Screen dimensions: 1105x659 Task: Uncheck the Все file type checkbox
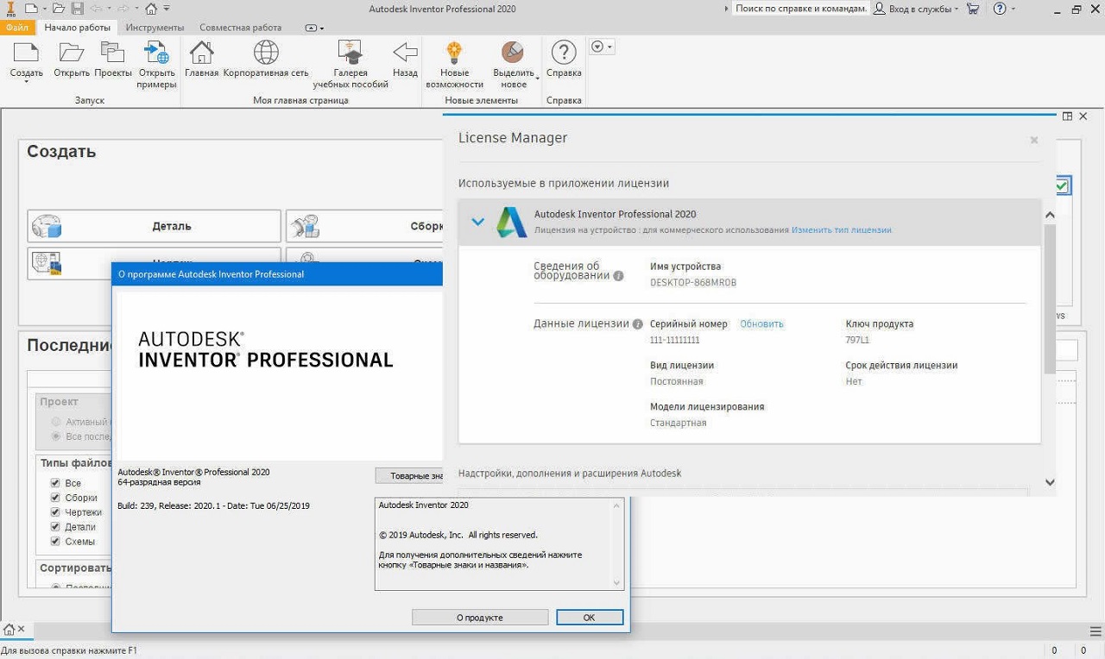pos(55,483)
